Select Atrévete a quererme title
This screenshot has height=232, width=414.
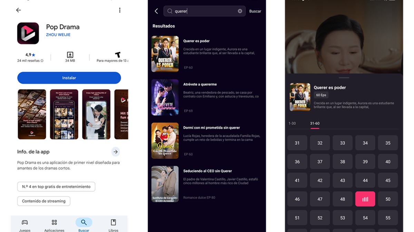tap(200, 84)
